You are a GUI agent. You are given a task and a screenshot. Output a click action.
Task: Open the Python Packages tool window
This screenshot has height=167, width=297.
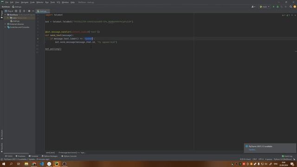[50, 156]
